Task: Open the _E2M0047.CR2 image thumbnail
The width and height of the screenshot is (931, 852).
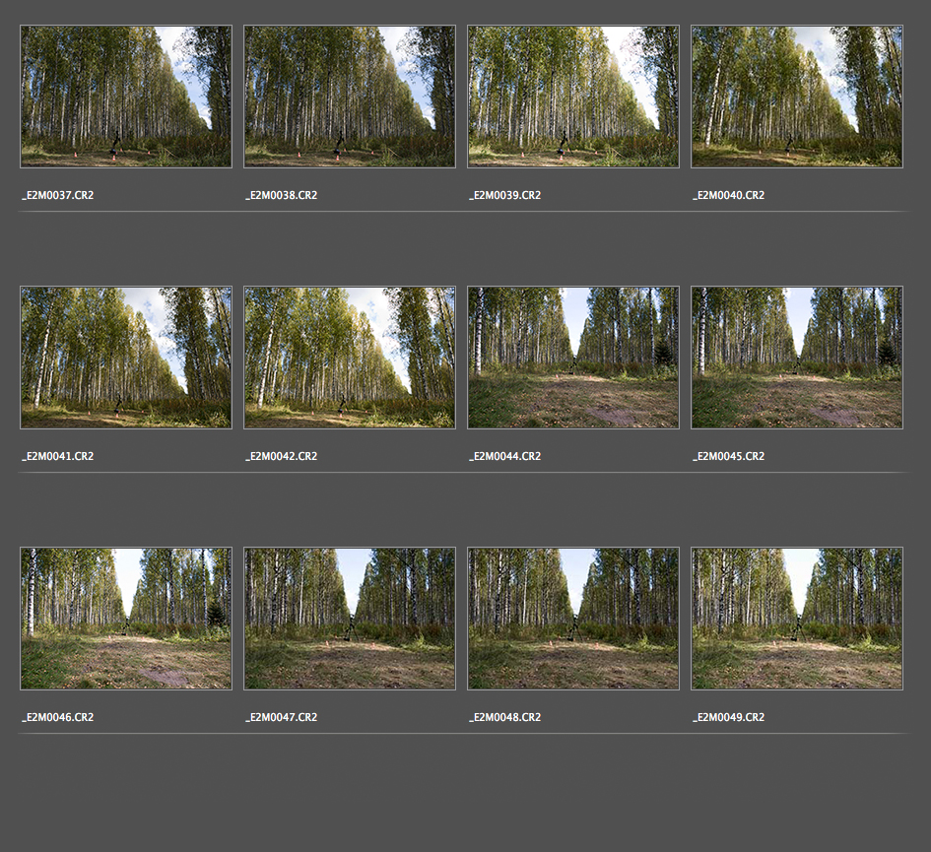Action: click(350, 619)
